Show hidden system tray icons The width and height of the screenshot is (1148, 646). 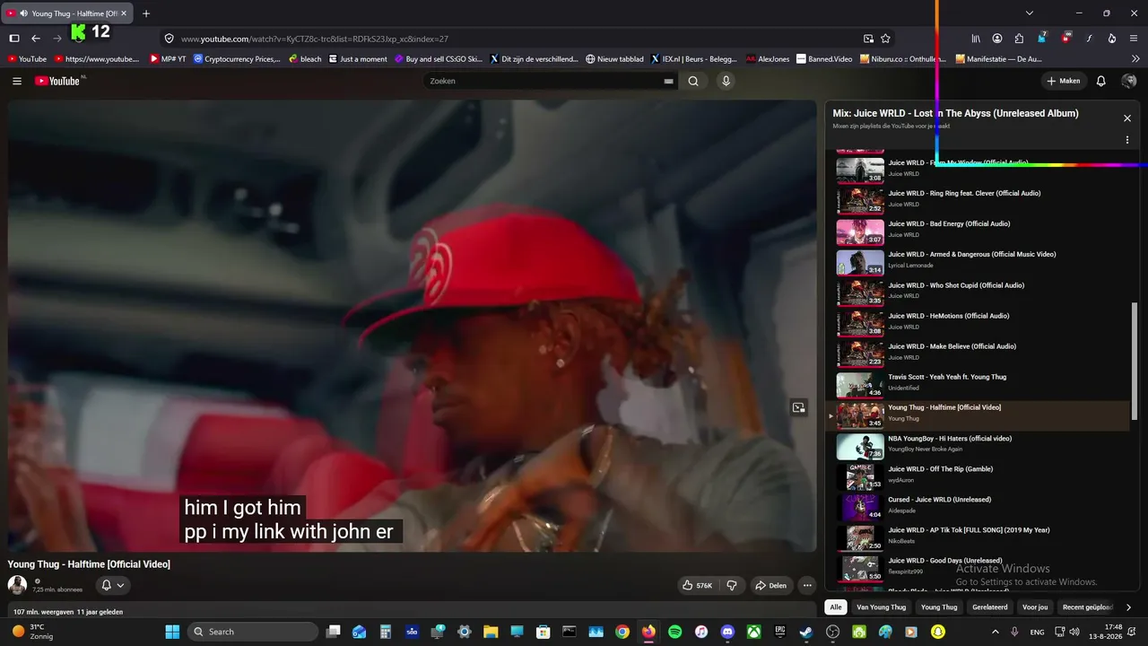click(x=995, y=632)
